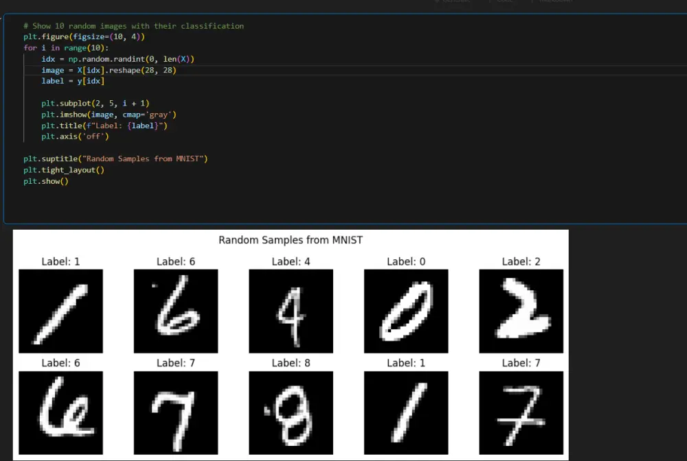Click the digit 0 sample image
This screenshot has height=461, width=687.
coord(405,311)
